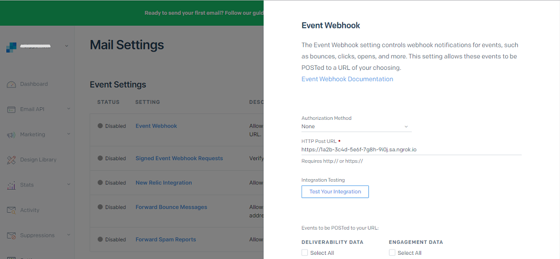Click the Suppressions blocked-mail icon
Screen dimensions: 560x259
tap(12, 236)
